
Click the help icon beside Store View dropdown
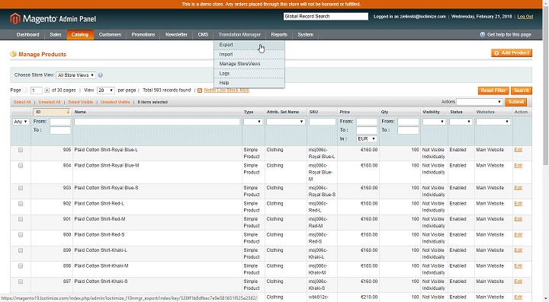coord(101,75)
